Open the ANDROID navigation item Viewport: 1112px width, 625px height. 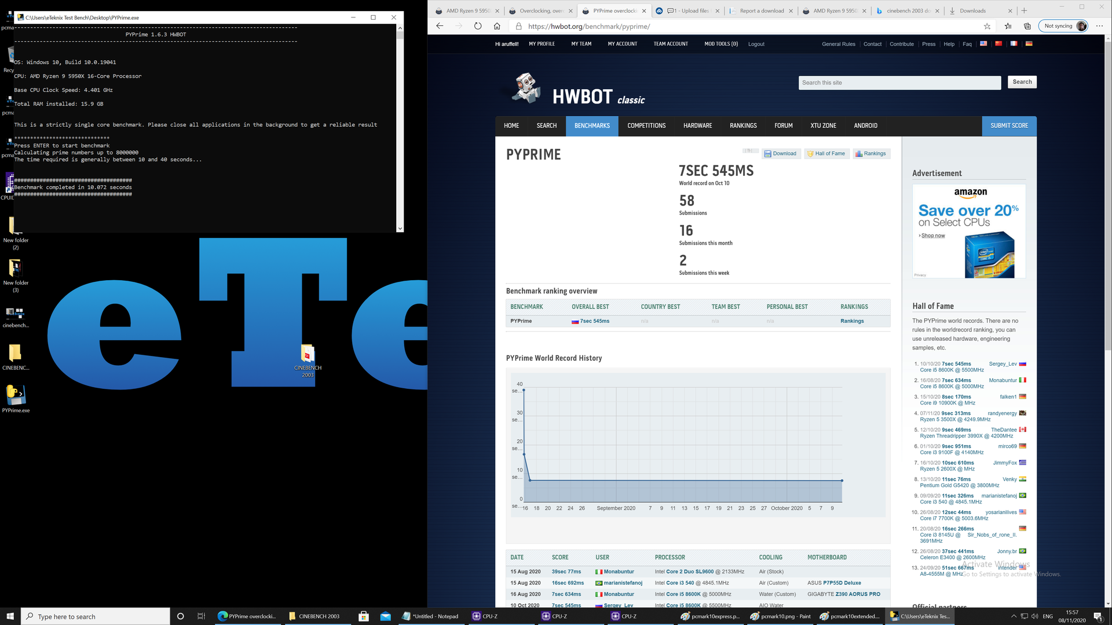[x=865, y=126]
